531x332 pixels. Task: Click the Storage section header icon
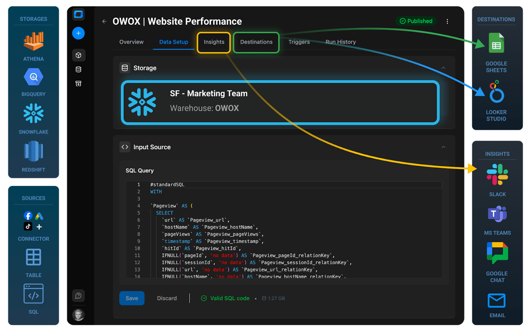coord(125,68)
